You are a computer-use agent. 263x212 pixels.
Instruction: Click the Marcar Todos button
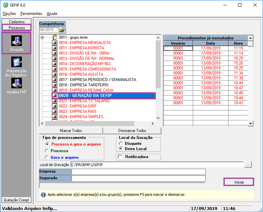(x=71, y=131)
